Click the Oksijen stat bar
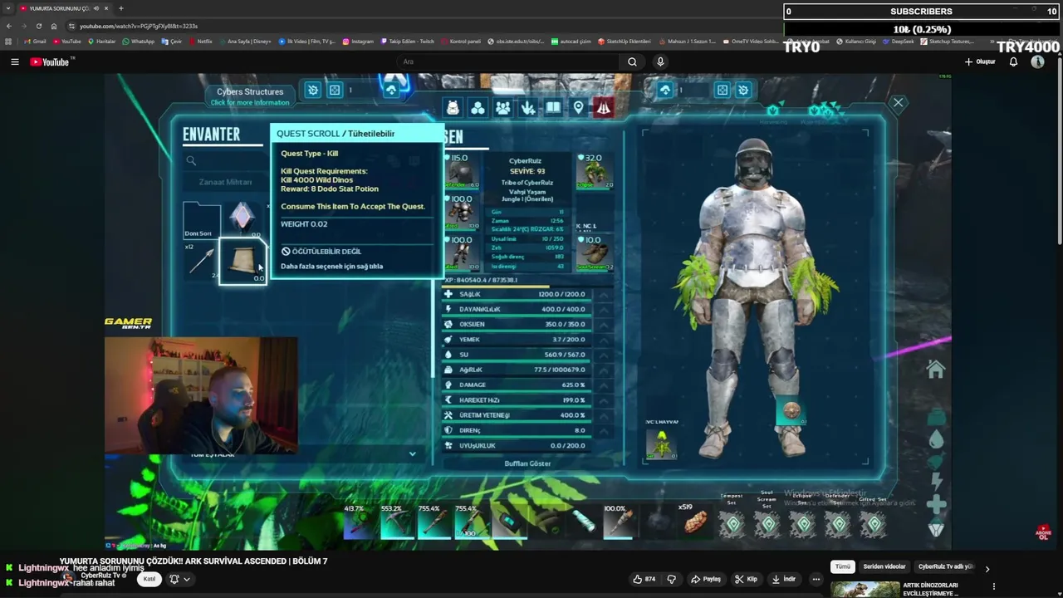Screen dimensions: 1063x598 point(517,324)
